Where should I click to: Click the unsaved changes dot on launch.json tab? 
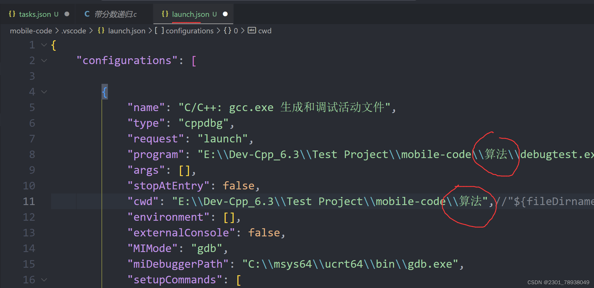pyautogui.click(x=225, y=14)
